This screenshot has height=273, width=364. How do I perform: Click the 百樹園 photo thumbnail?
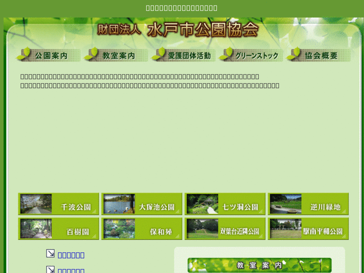pyautogui.click(x=36, y=228)
